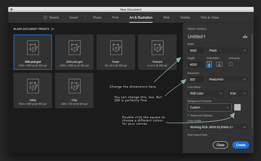Viewport: 261px width, 161px height.
Task: Pick the Poster preset icon
Action: coord(116,48)
